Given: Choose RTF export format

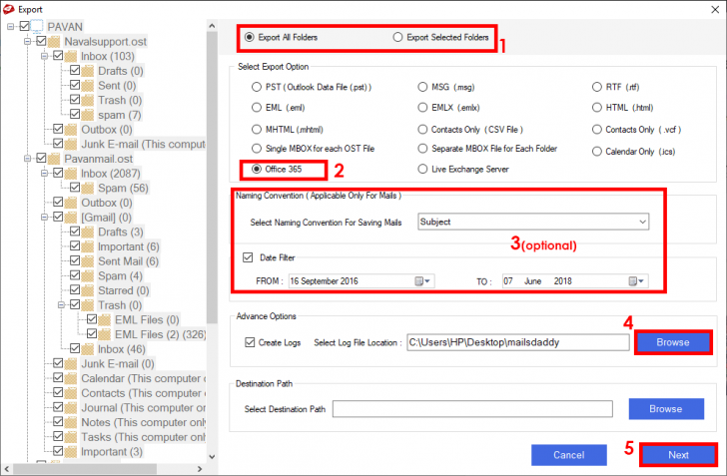Looking at the screenshot, I should click(597, 87).
